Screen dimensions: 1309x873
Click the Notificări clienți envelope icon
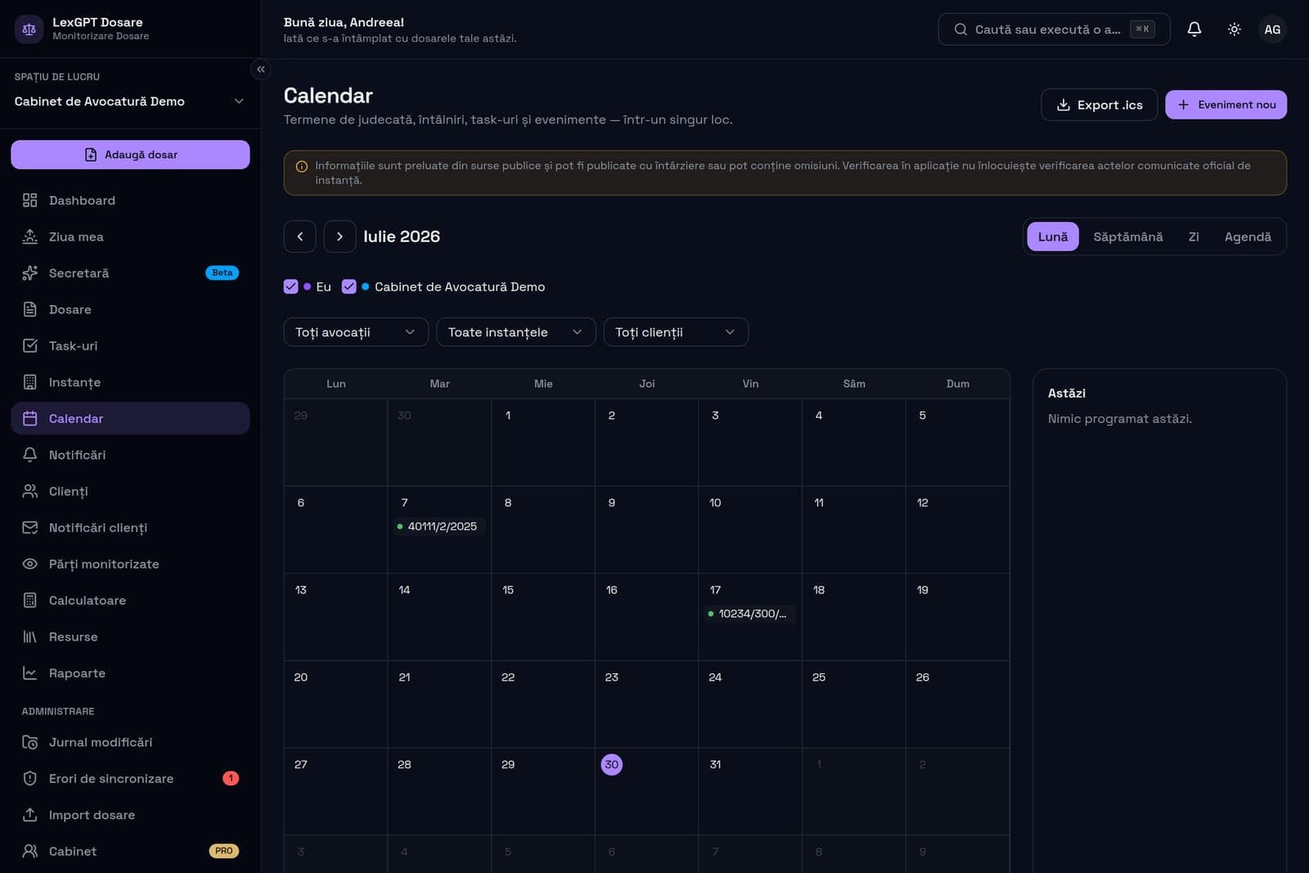click(30, 528)
